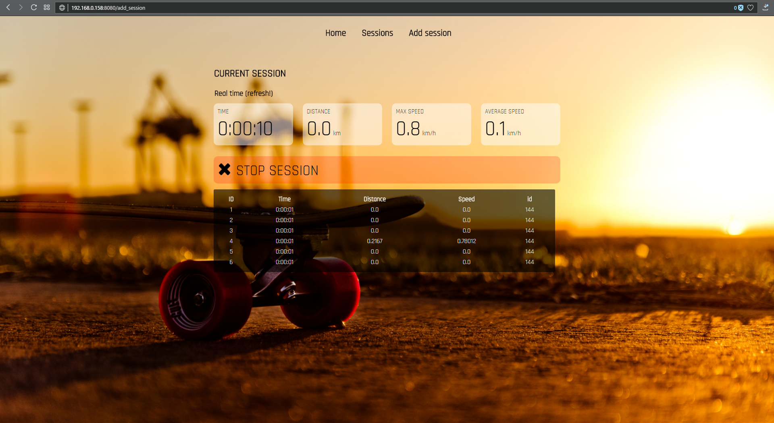Click the Speed column header
This screenshot has width=774, height=423.
(466, 199)
